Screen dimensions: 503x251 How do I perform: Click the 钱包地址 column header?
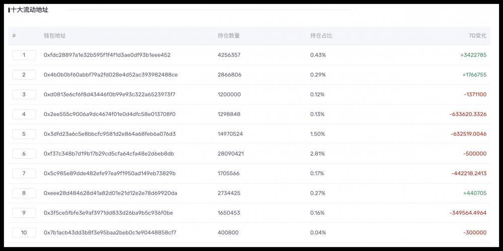point(55,36)
